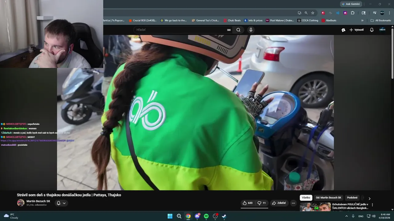The width and height of the screenshot is (394, 221).
Task: Click the video player to pause
Action: [195, 113]
